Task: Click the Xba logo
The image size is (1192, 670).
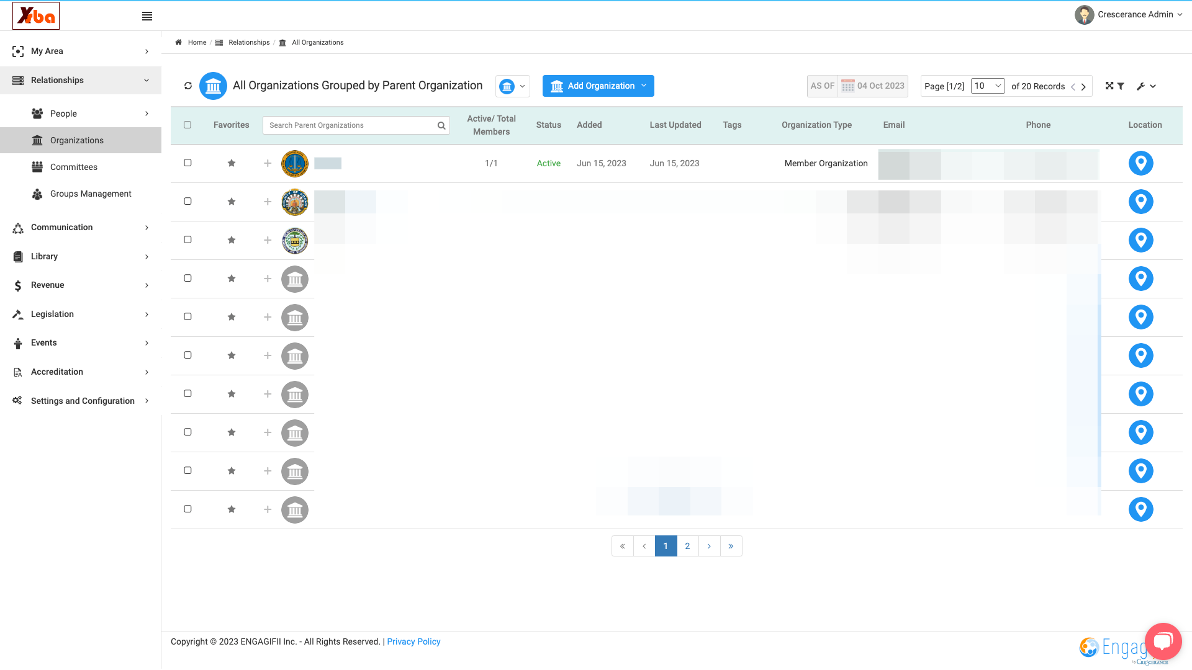Action: pyautogui.click(x=36, y=16)
